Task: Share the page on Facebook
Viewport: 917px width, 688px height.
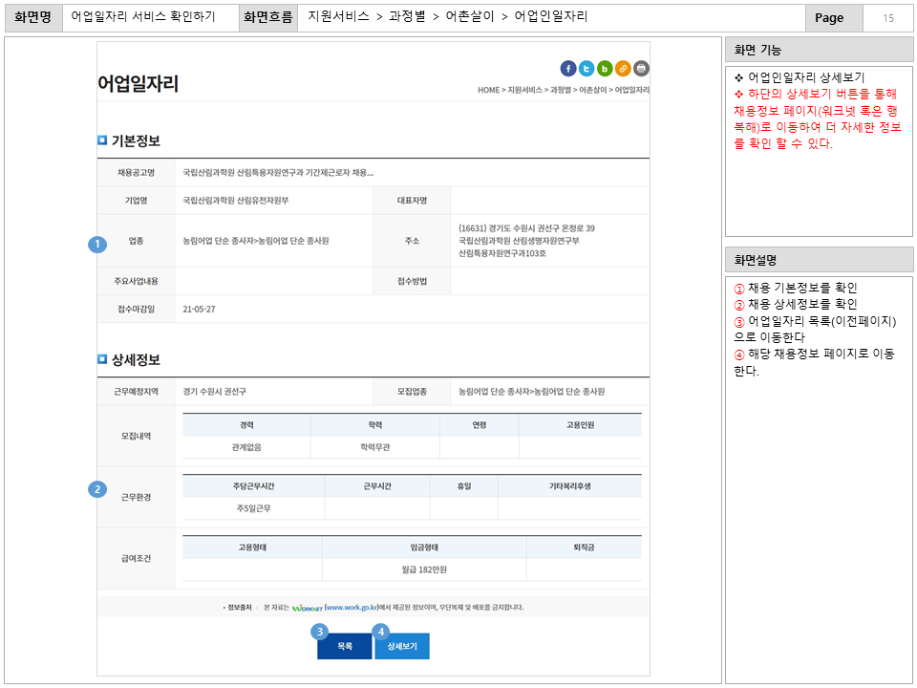Action: 568,69
